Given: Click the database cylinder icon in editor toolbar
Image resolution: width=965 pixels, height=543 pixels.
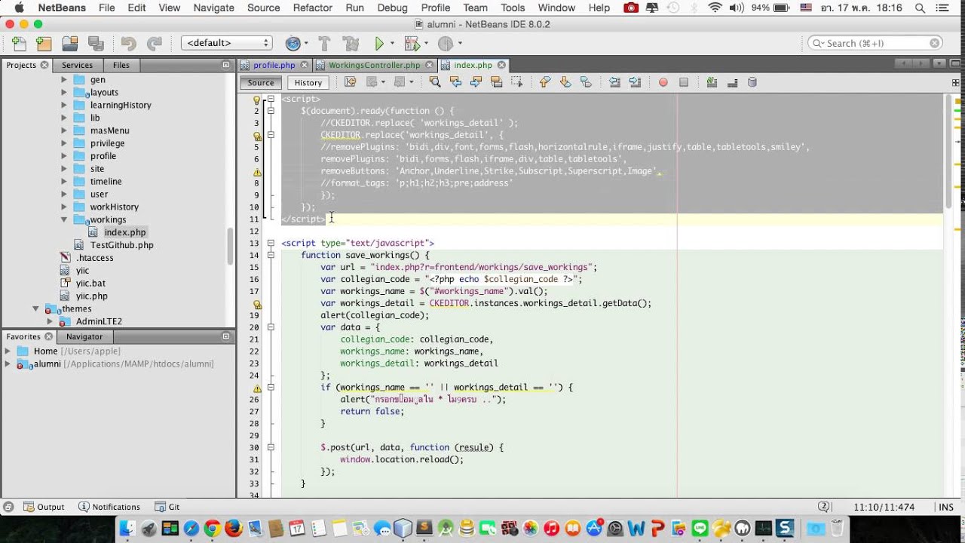Looking at the screenshot, I should [x=752, y=82].
